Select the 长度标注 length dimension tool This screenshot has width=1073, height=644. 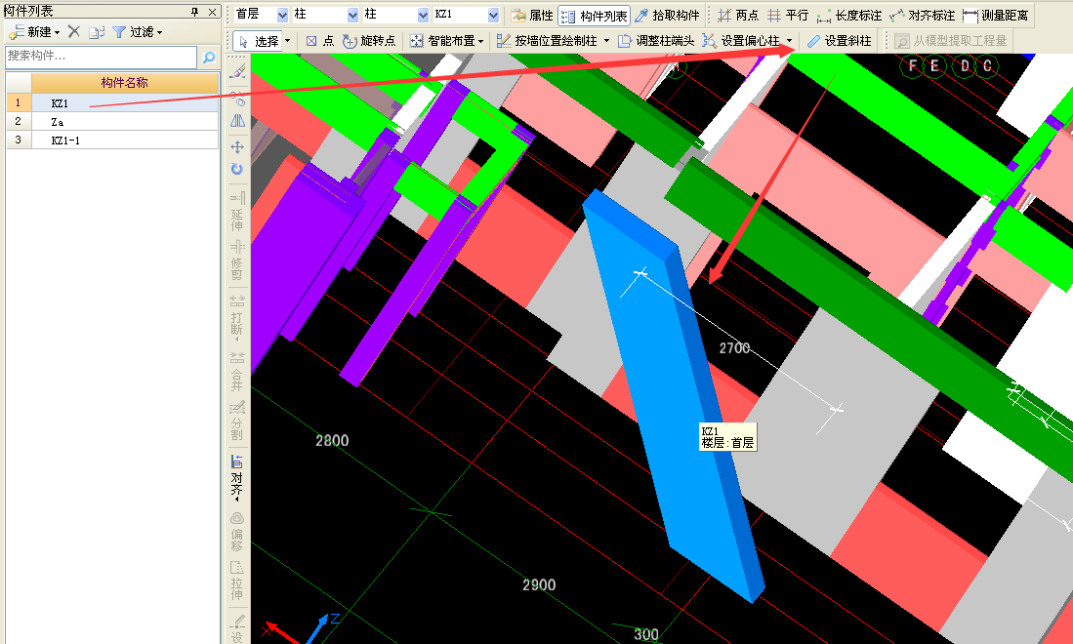click(849, 15)
